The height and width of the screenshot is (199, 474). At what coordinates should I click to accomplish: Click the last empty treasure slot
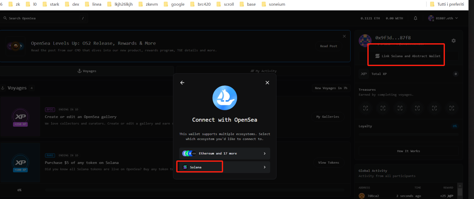click(x=452, y=108)
